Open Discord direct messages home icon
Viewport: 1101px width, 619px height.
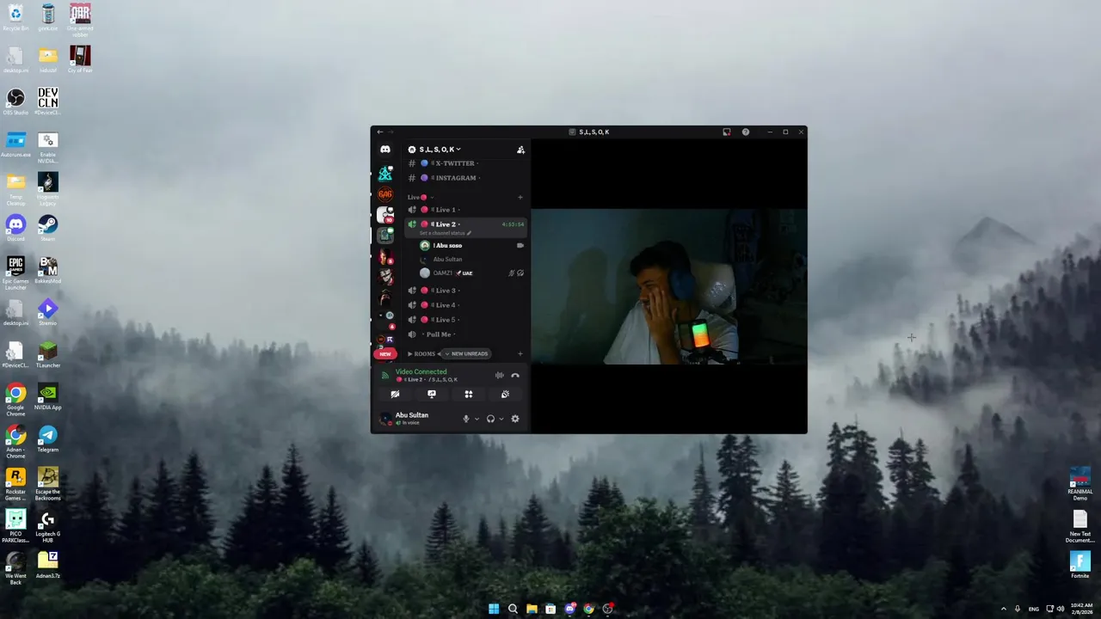[x=385, y=150]
